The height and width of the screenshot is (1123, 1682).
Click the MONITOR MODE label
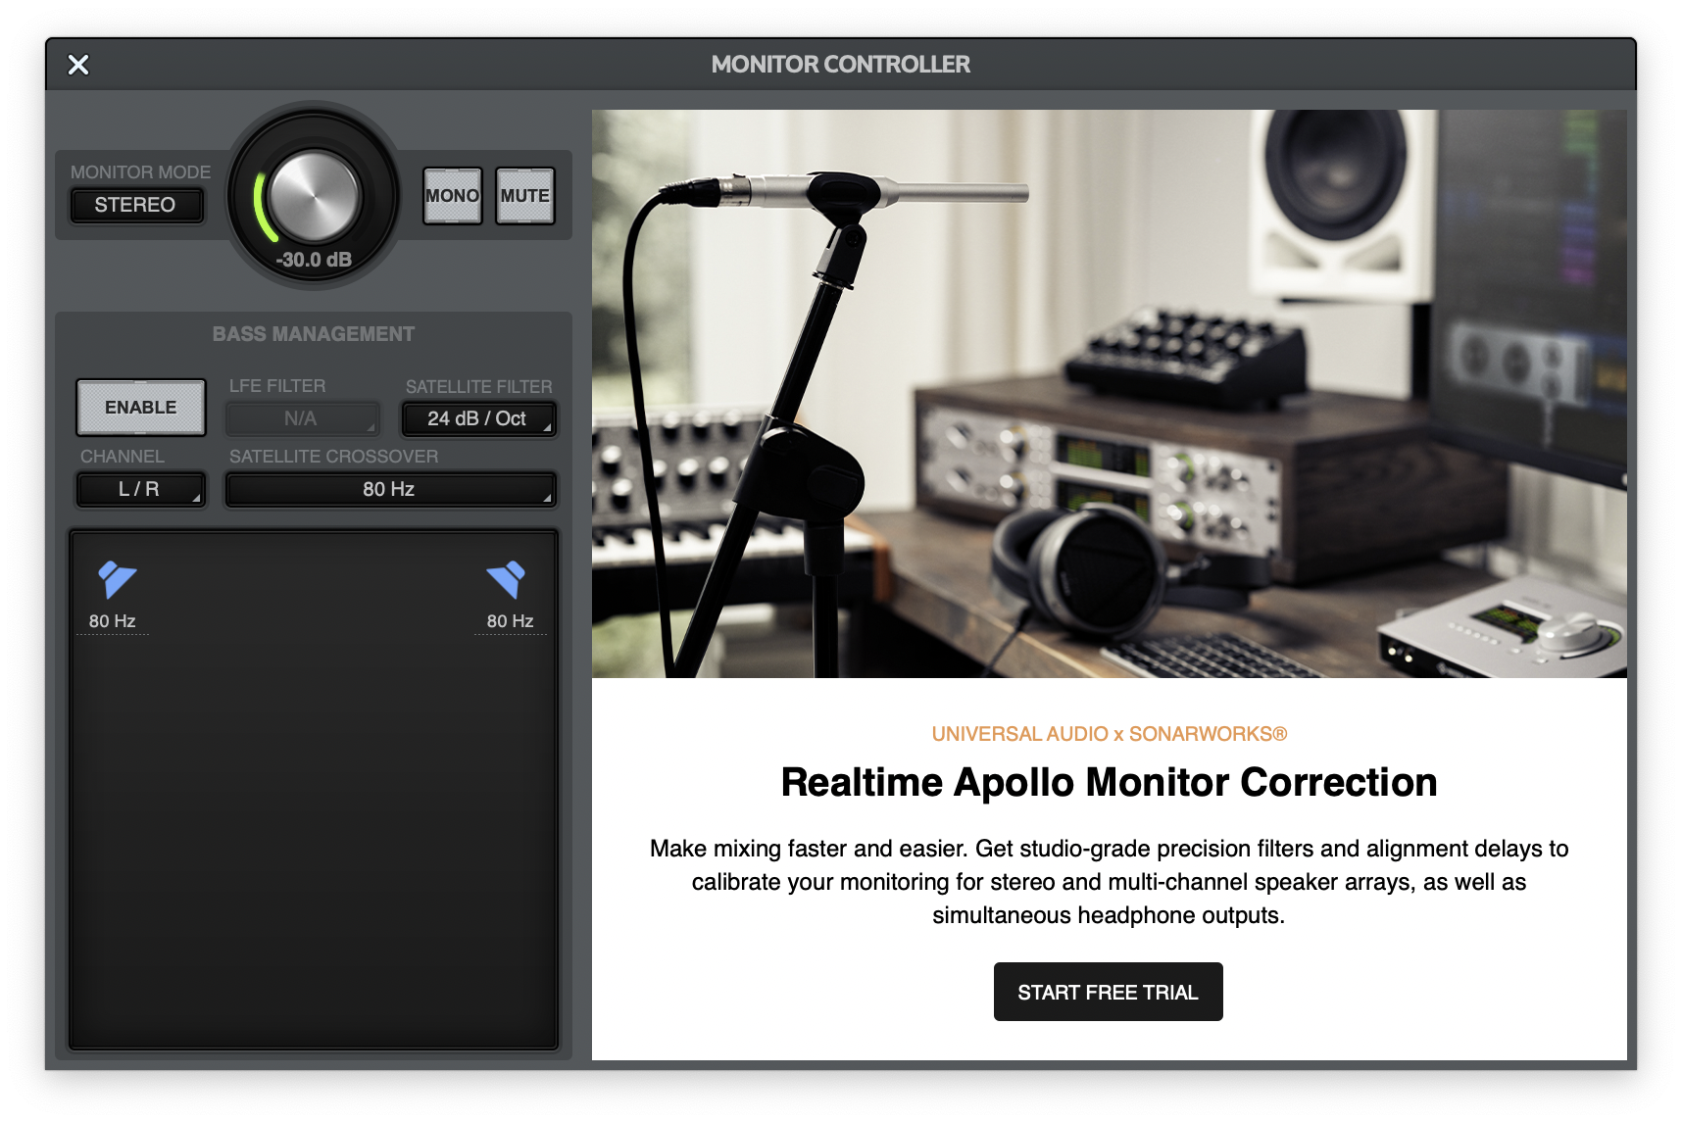coord(140,172)
